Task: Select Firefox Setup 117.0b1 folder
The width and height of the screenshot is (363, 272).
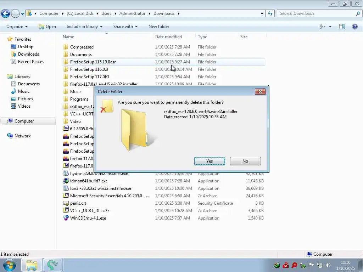Action: pos(90,76)
